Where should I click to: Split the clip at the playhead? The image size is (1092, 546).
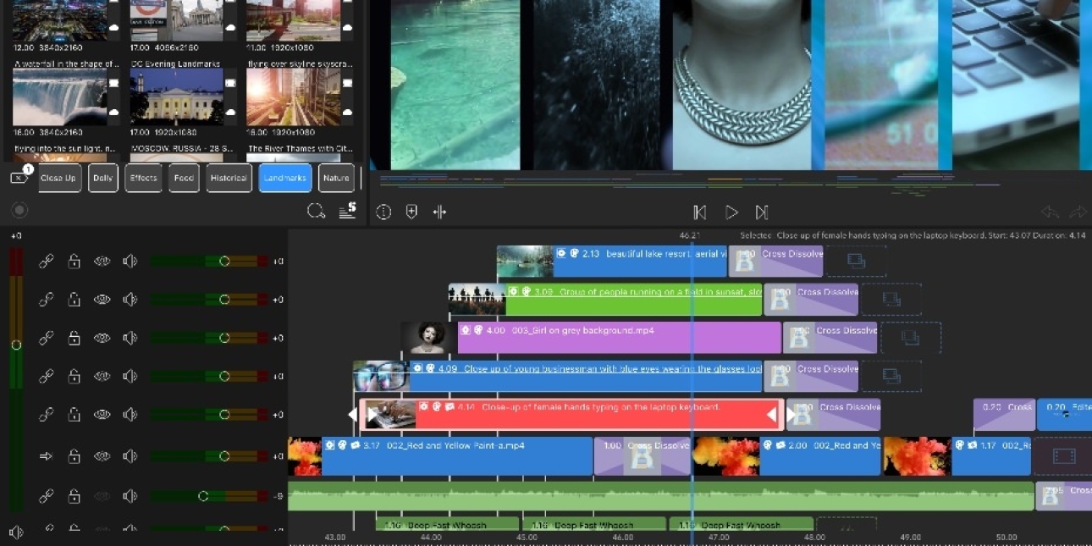click(439, 212)
